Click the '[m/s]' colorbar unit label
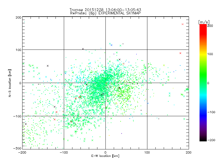The width and height of the screenshot is (222, 166). pyautogui.click(x=204, y=22)
